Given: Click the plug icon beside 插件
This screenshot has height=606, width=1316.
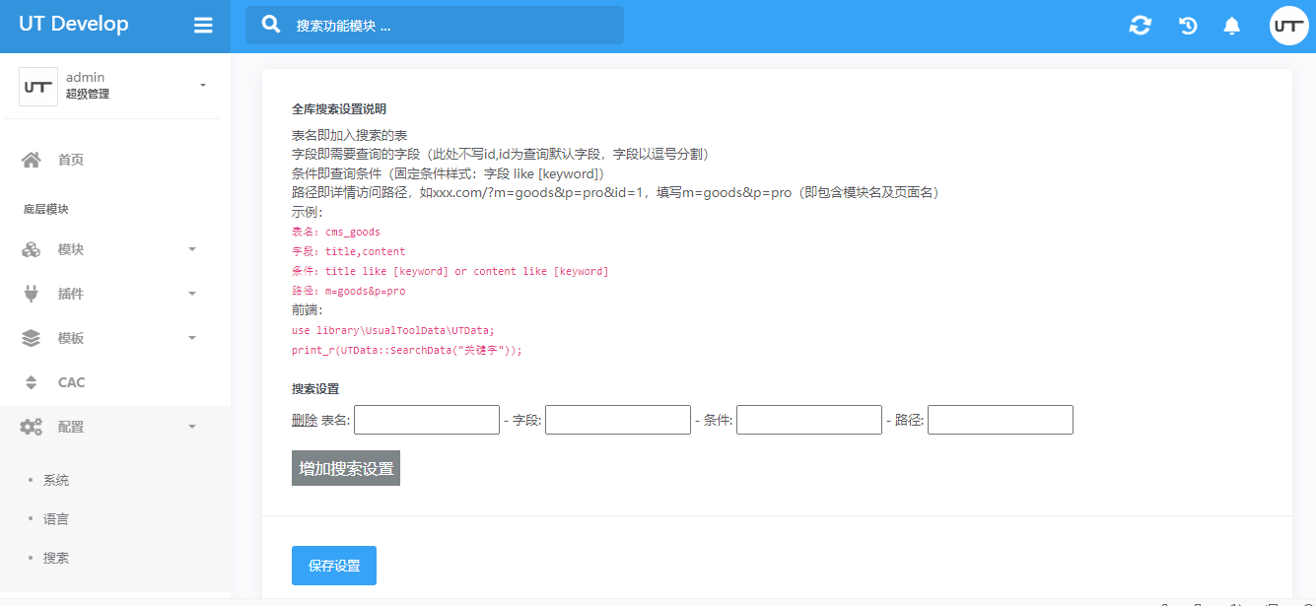Looking at the screenshot, I should coord(32,294).
